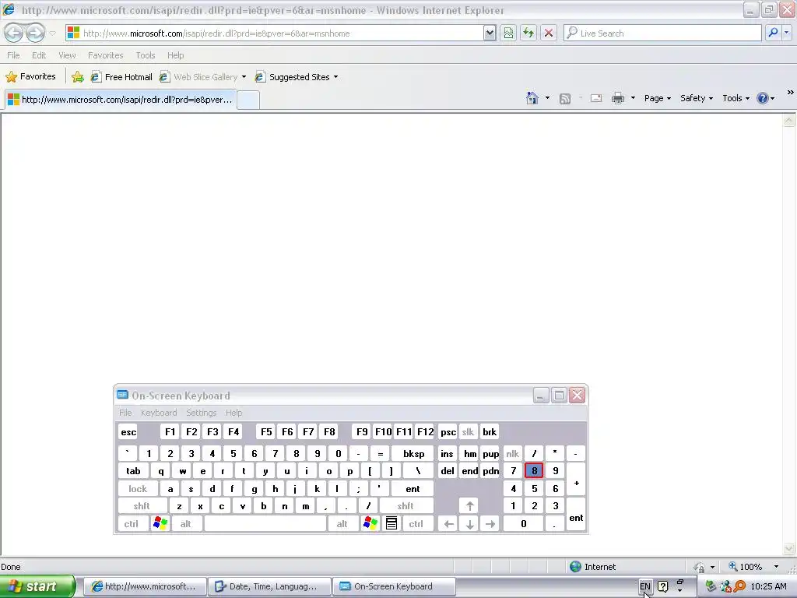Click the Refresh page icon
The image size is (797, 598).
(x=528, y=33)
